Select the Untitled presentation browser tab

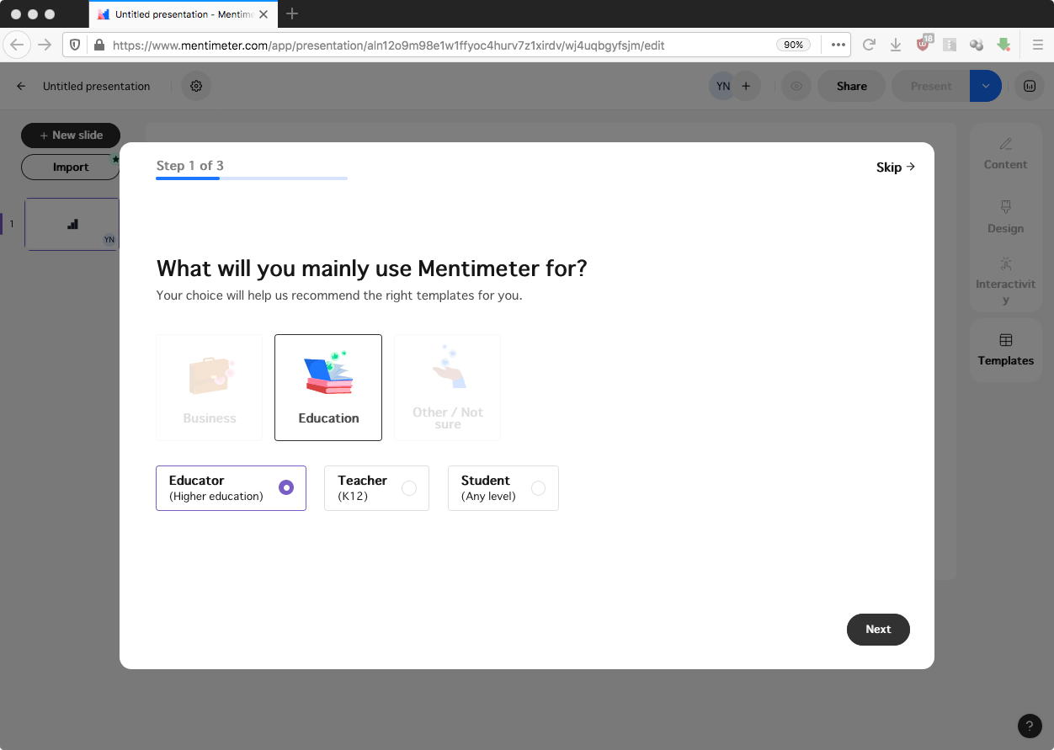pyautogui.click(x=183, y=14)
